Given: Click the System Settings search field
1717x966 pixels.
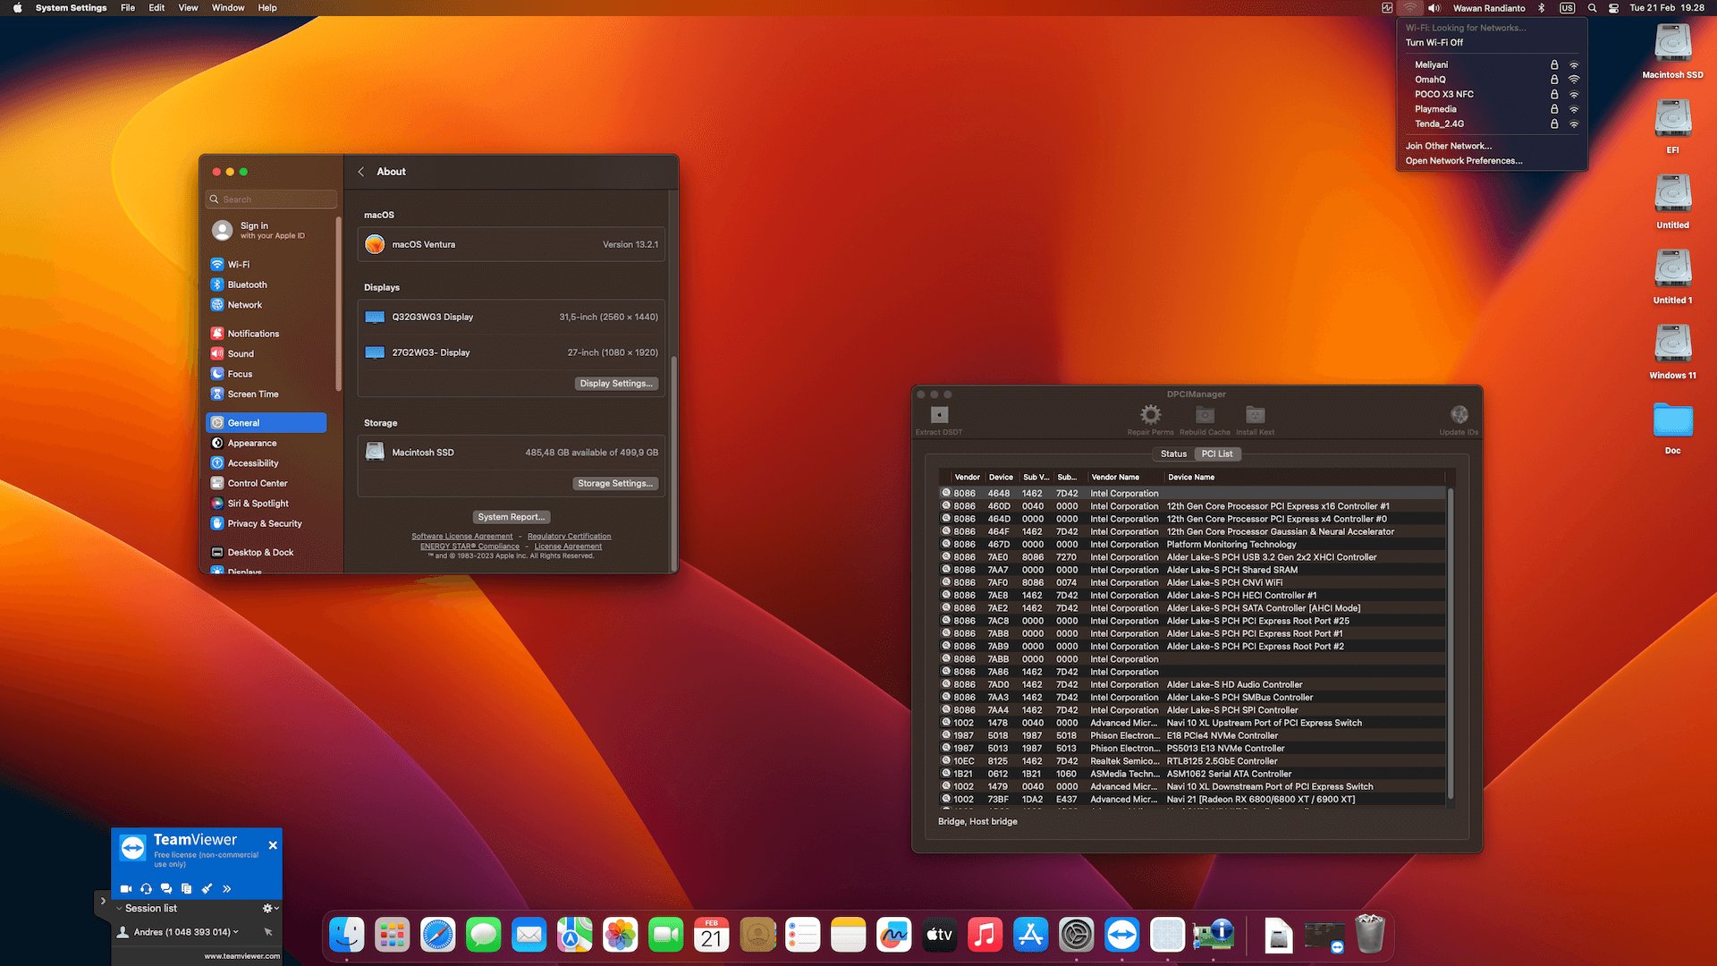Looking at the screenshot, I should [272, 199].
